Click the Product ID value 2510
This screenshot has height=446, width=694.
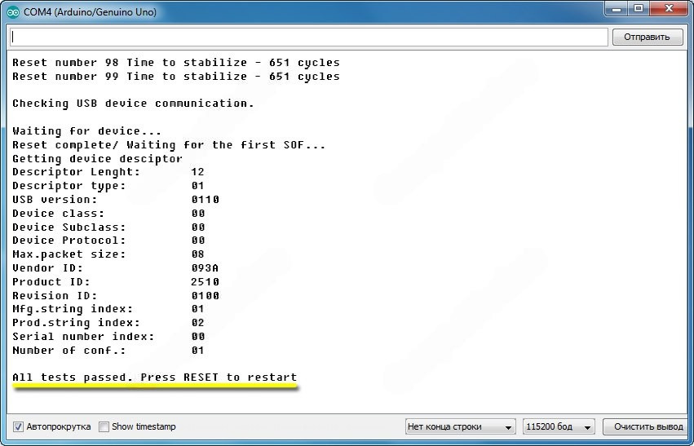click(205, 282)
